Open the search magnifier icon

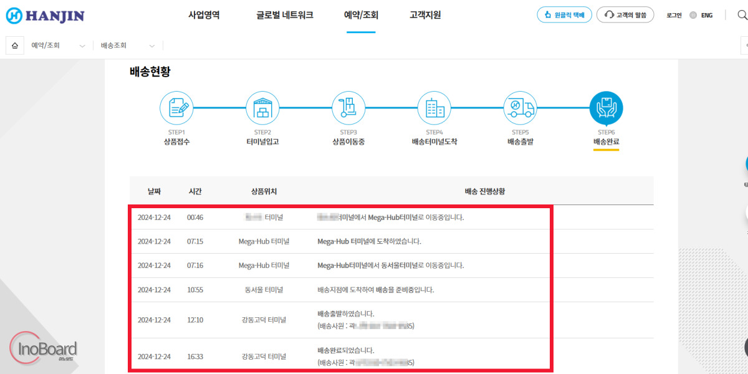point(744,15)
